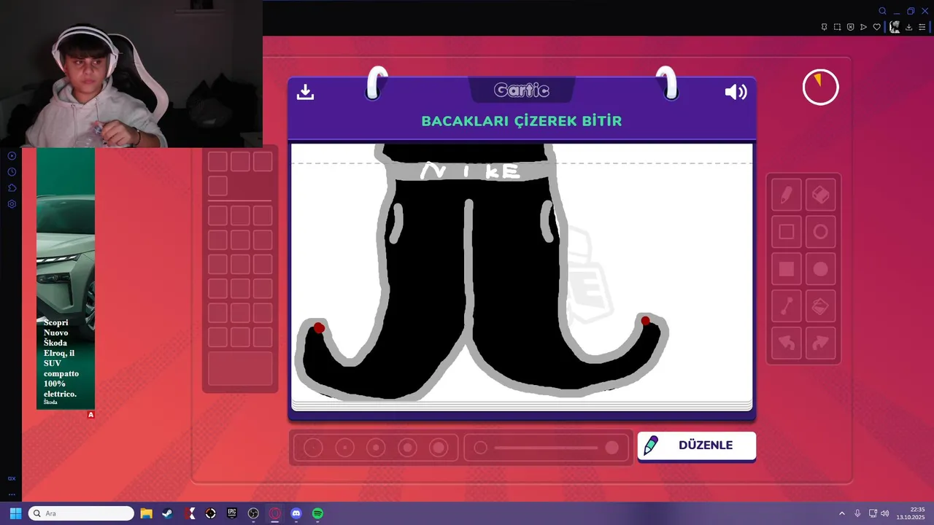Viewport: 934px width, 525px height.
Task: Download the drawing via Gartic download icon
Action: (x=305, y=92)
